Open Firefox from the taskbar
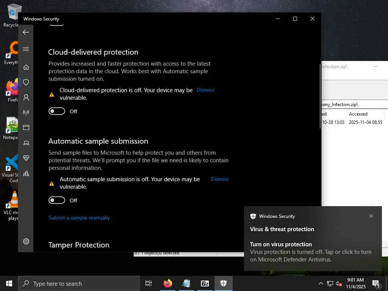The height and width of the screenshot is (291, 388). (x=167, y=283)
